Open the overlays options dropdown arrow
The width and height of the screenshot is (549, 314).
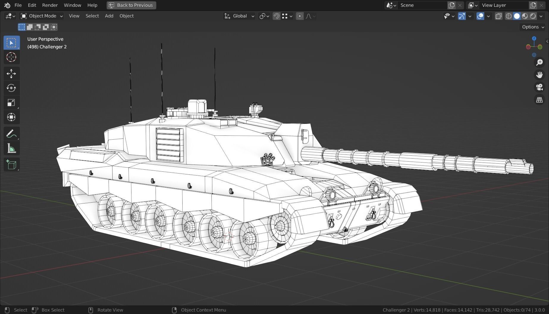(x=488, y=16)
